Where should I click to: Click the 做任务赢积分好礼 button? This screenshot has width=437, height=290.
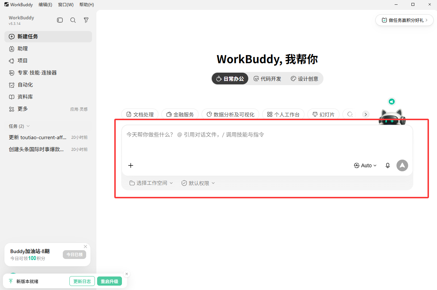point(405,20)
